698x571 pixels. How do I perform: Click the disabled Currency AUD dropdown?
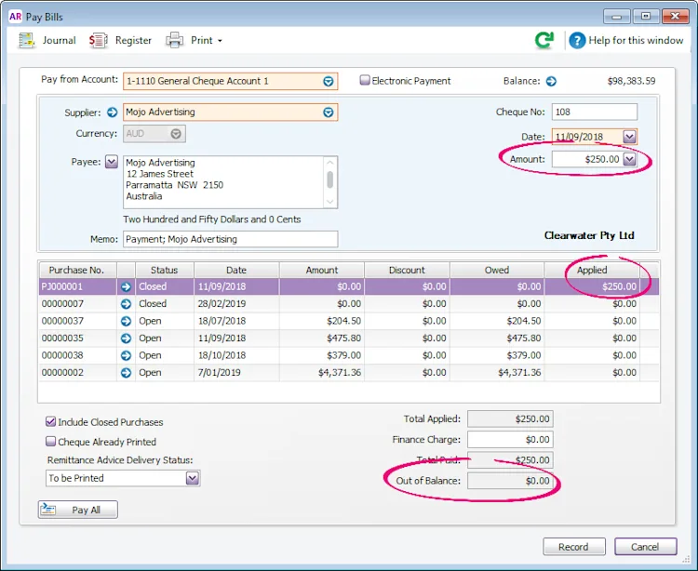(154, 134)
